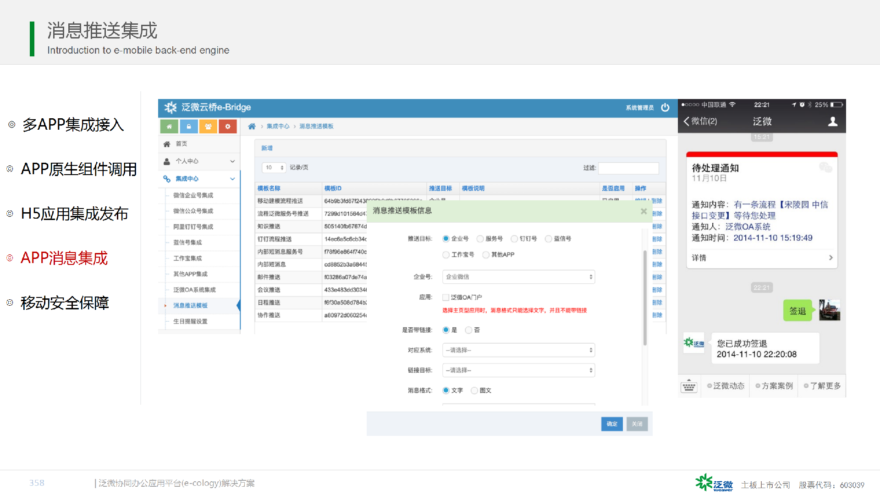Click the 确定 confirm button
The height and width of the screenshot is (495, 880).
click(612, 424)
